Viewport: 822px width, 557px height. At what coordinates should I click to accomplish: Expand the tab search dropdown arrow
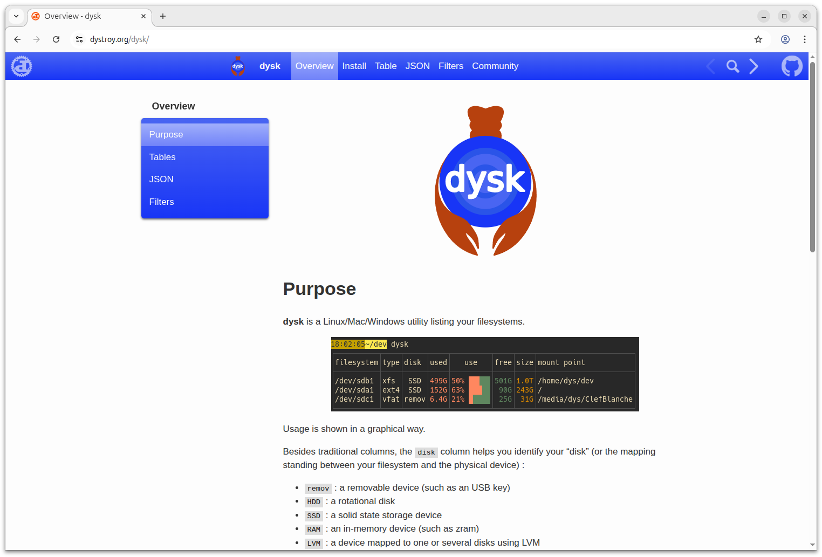click(x=16, y=16)
